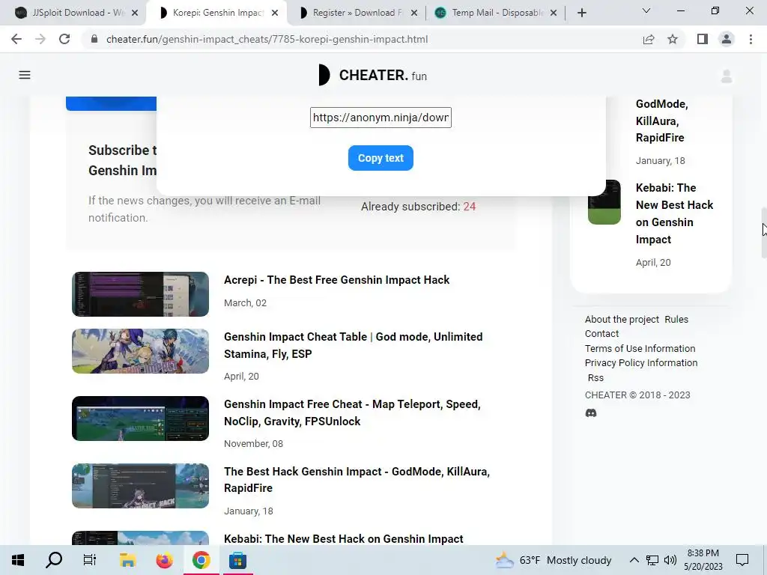Close the Korepi Genshin Impact tab
Viewport: 767px width, 575px height.
(275, 13)
